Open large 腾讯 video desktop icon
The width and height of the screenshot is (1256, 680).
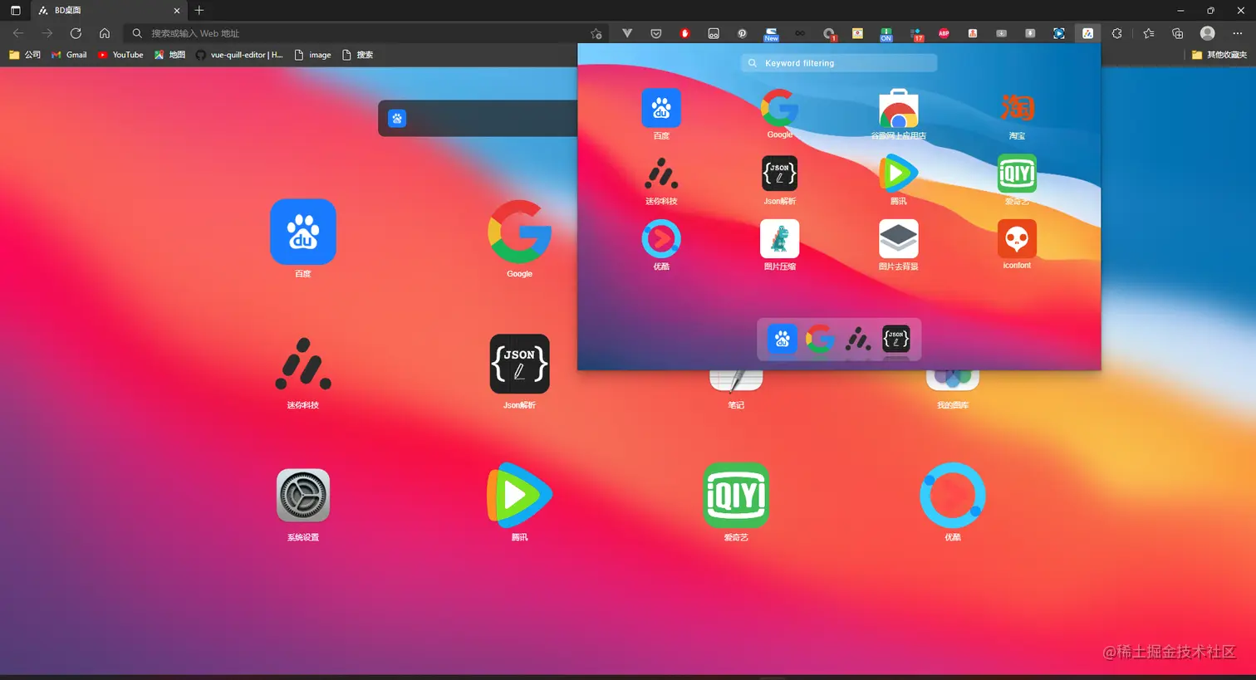click(519, 496)
